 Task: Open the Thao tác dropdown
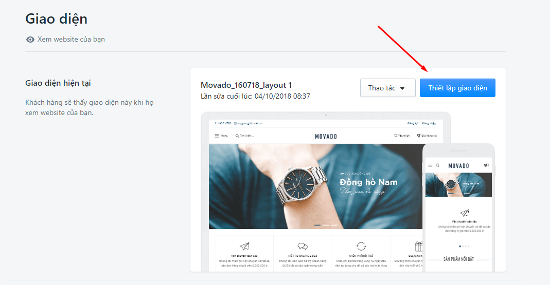point(387,88)
